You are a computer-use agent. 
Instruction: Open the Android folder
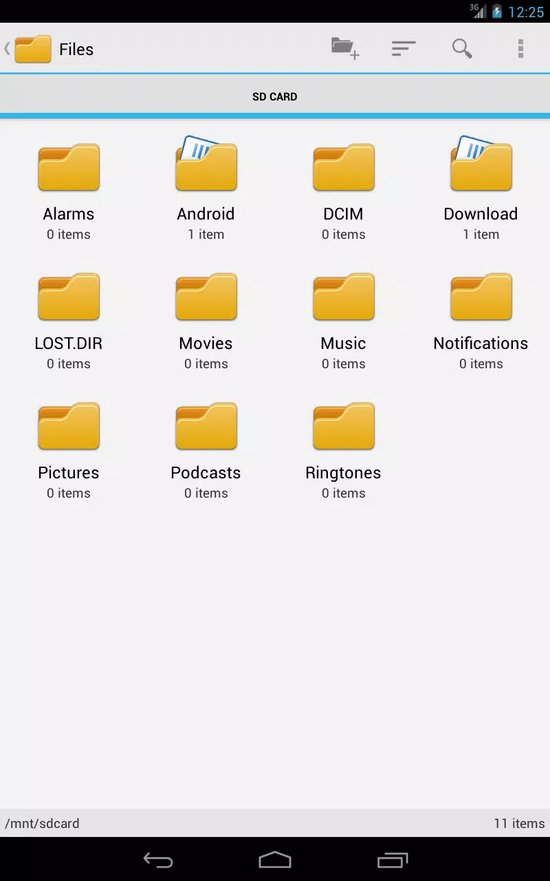(206, 190)
